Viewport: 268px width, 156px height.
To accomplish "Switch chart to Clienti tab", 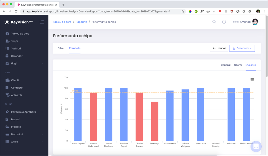I will point(238,65).
